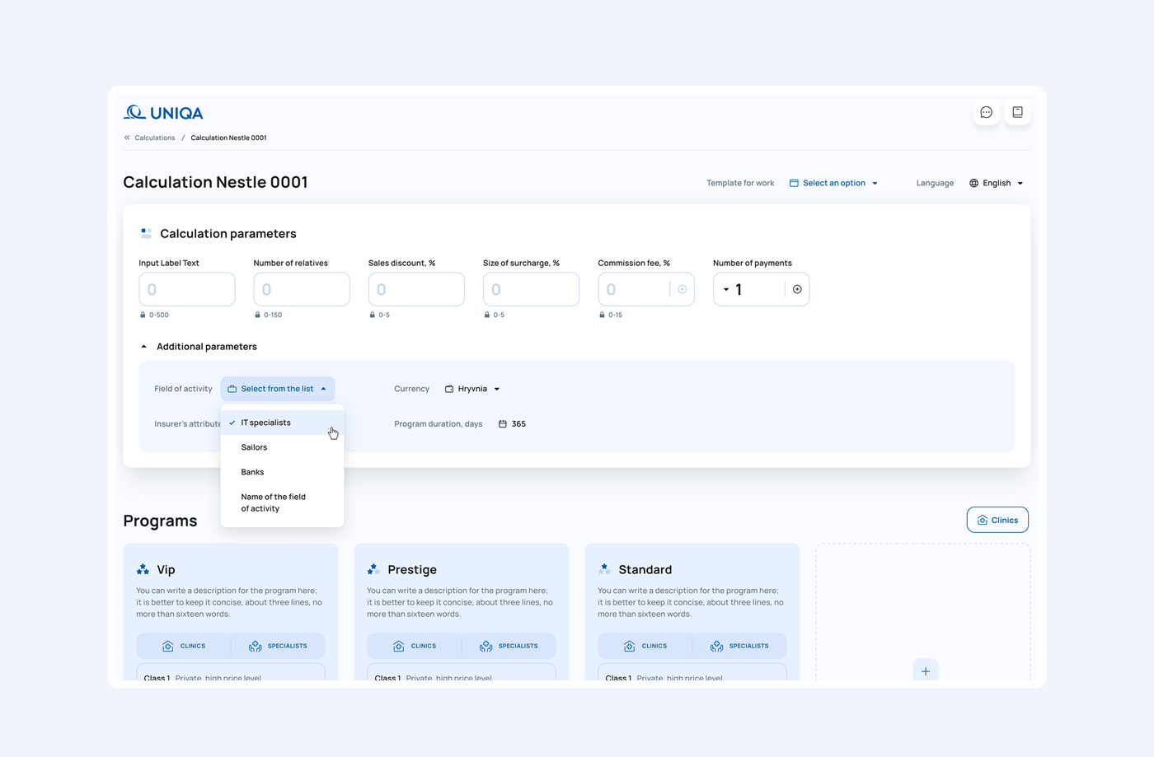The image size is (1154, 757).
Task: Click the plus icon in Number of payments
Action: pyautogui.click(x=797, y=289)
